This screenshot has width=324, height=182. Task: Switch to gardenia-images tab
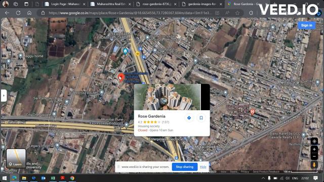click(x=202, y=4)
